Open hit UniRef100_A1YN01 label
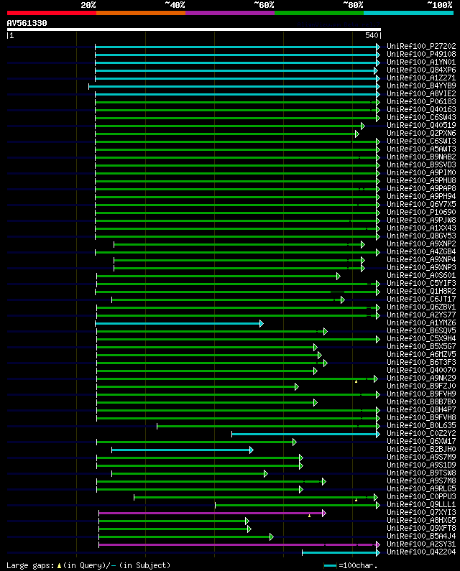 tap(421, 62)
